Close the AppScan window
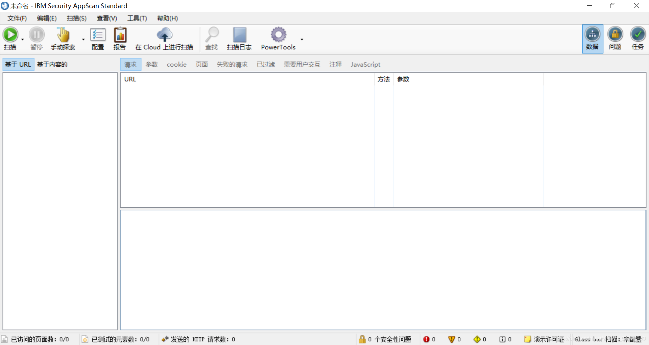Image resolution: width=649 pixels, height=345 pixels. tap(636, 6)
